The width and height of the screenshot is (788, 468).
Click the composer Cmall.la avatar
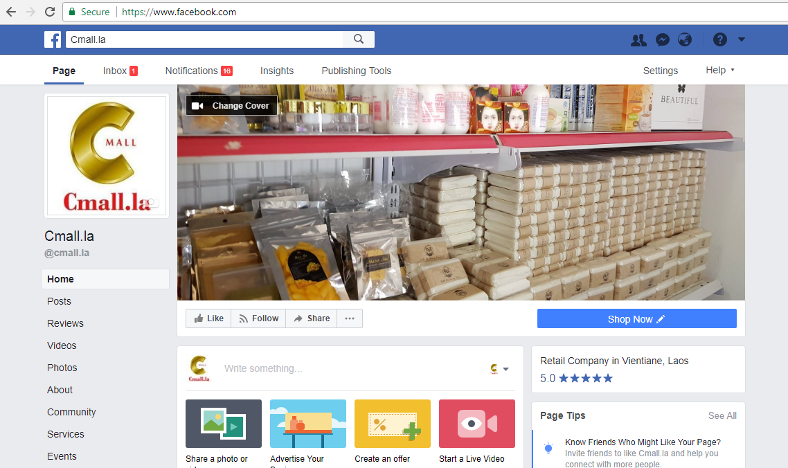click(199, 368)
